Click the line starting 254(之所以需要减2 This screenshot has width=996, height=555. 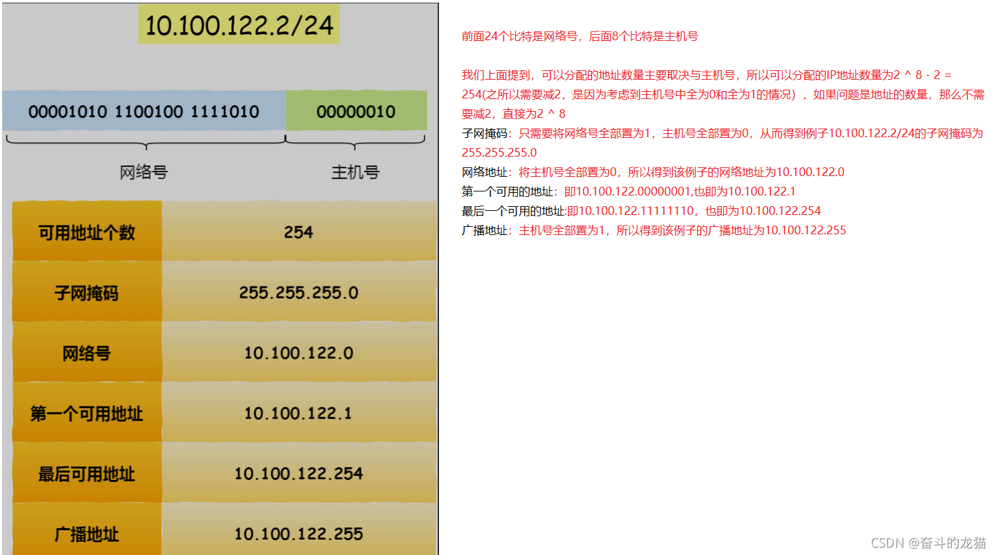723,94
